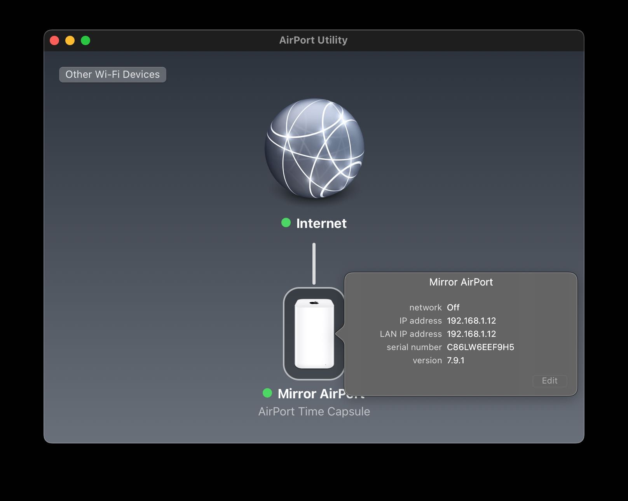Click the green Mirror AirPort status dot
The width and height of the screenshot is (628, 501).
pyautogui.click(x=267, y=393)
